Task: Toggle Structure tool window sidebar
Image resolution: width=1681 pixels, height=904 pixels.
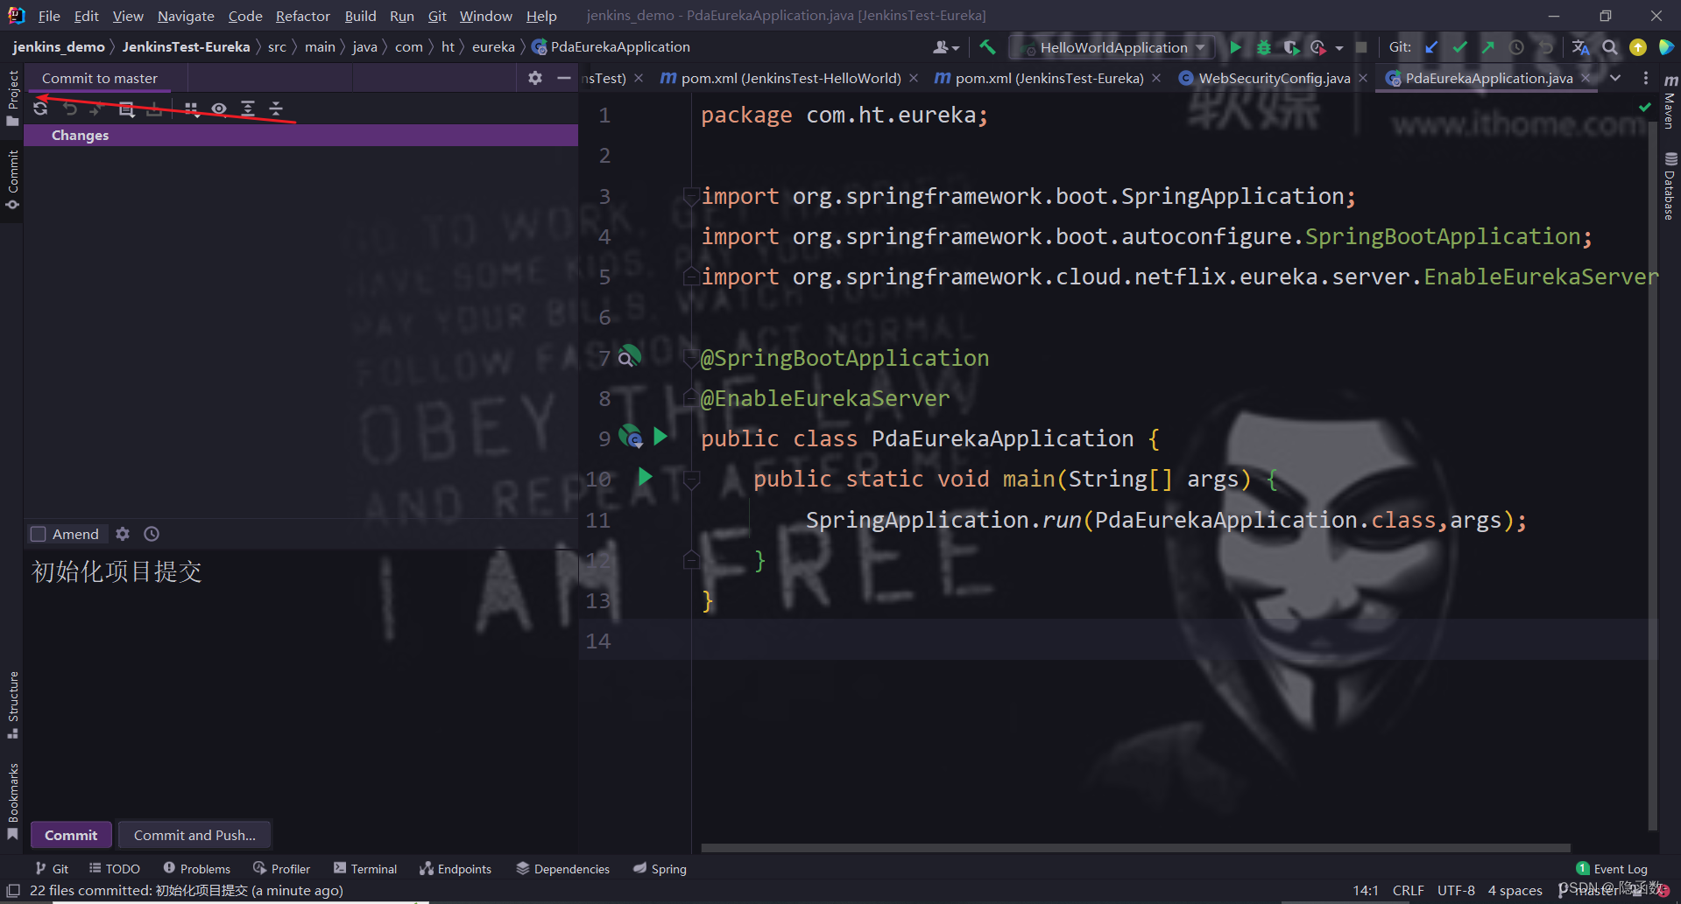Action: click(12, 704)
